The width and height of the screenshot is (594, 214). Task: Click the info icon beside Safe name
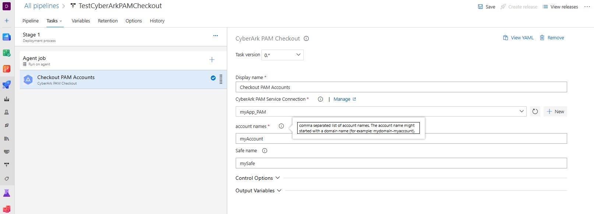[264, 151]
